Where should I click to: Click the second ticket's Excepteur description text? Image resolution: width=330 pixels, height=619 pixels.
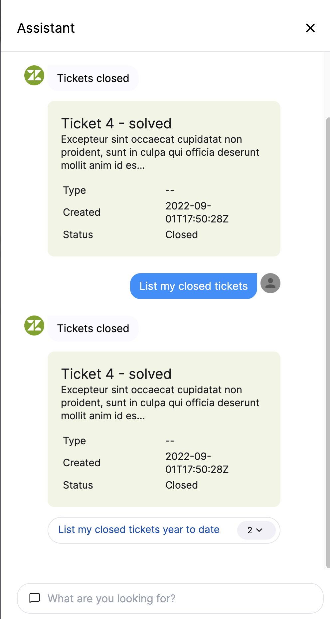click(x=160, y=403)
